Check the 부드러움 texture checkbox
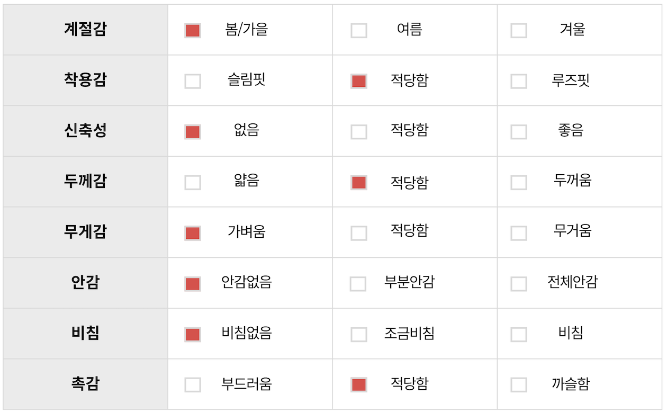 tap(193, 385)
